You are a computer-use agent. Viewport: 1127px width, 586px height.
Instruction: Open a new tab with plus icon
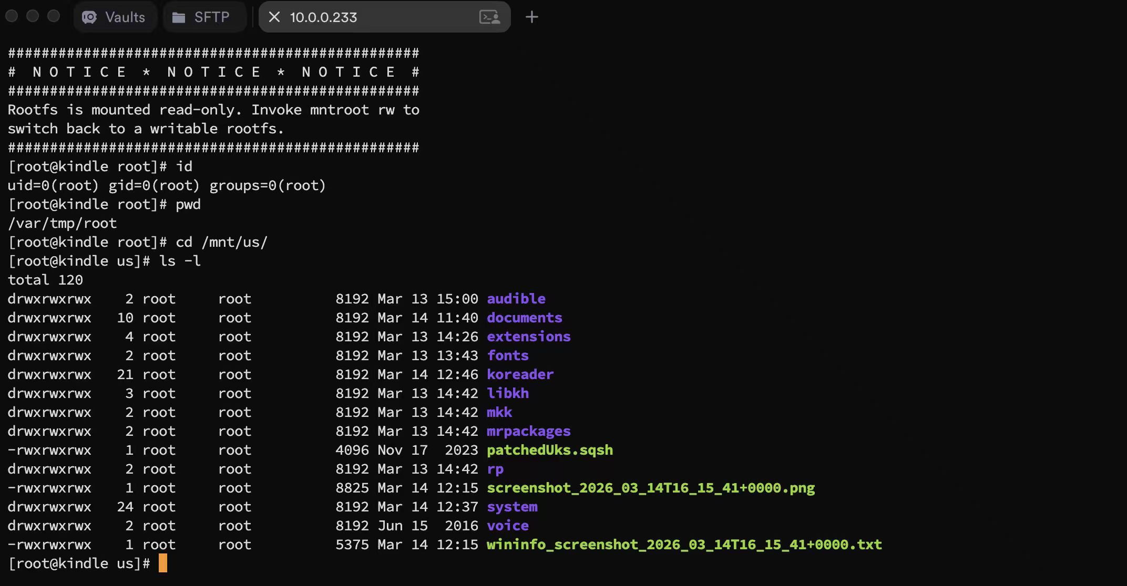tap(531, 17)
